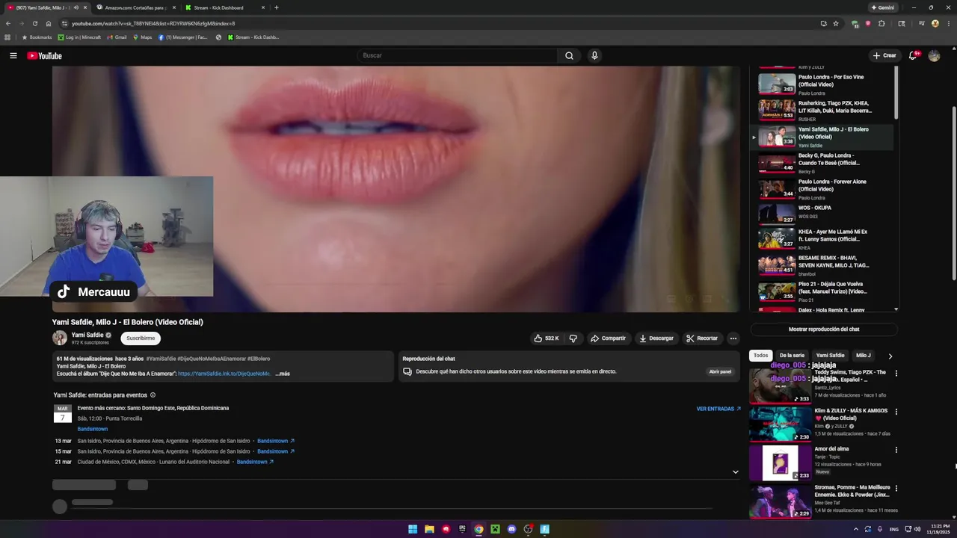Click the playlist panel scrollbar

pos(896,93)
